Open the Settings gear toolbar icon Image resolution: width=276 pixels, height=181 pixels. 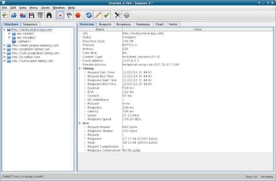126,15
